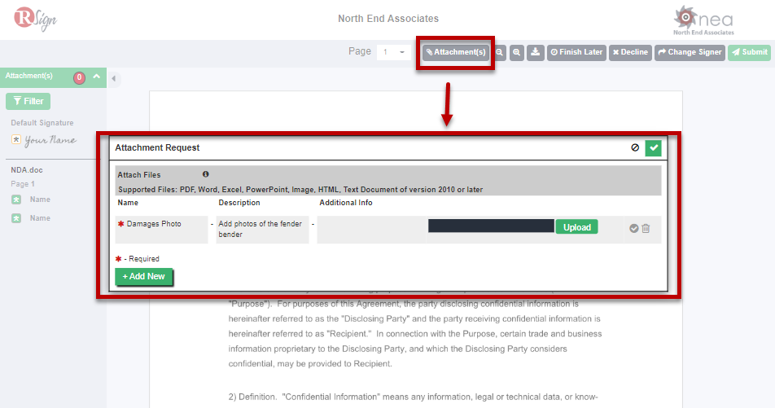Download the document via download icon
775x408 pixels.
536,52
